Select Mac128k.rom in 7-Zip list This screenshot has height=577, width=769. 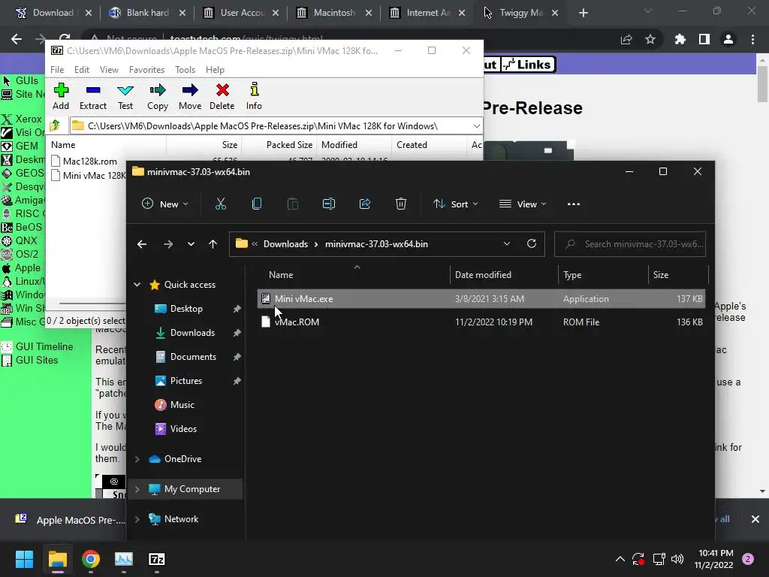(x=90, y=161)
